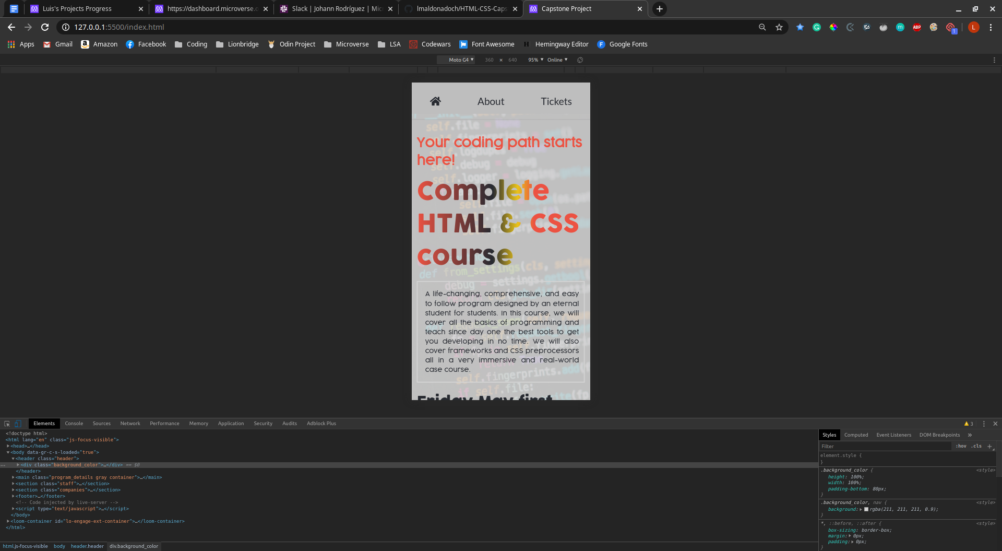Add a new style rule with plus icon
This screenshot has width=1002, height=551.
[x=989, y=446]
